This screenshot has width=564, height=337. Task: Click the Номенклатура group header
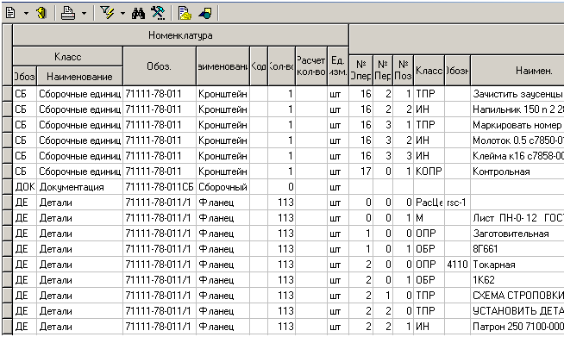(x=180, y=35)
